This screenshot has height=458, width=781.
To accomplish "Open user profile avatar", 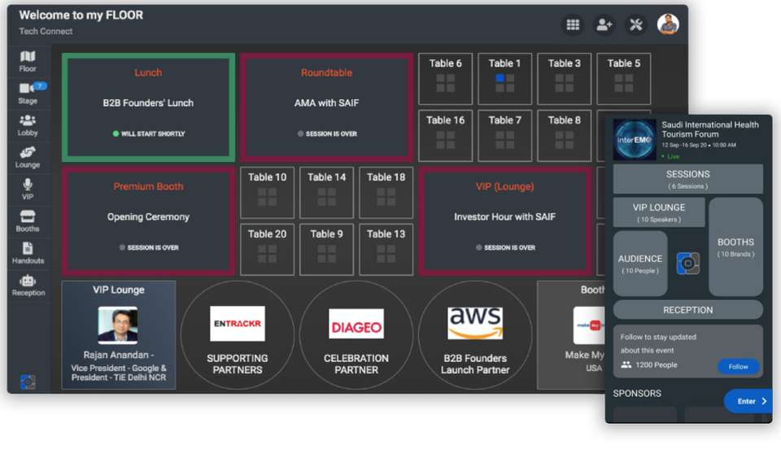I will [668, 24].
